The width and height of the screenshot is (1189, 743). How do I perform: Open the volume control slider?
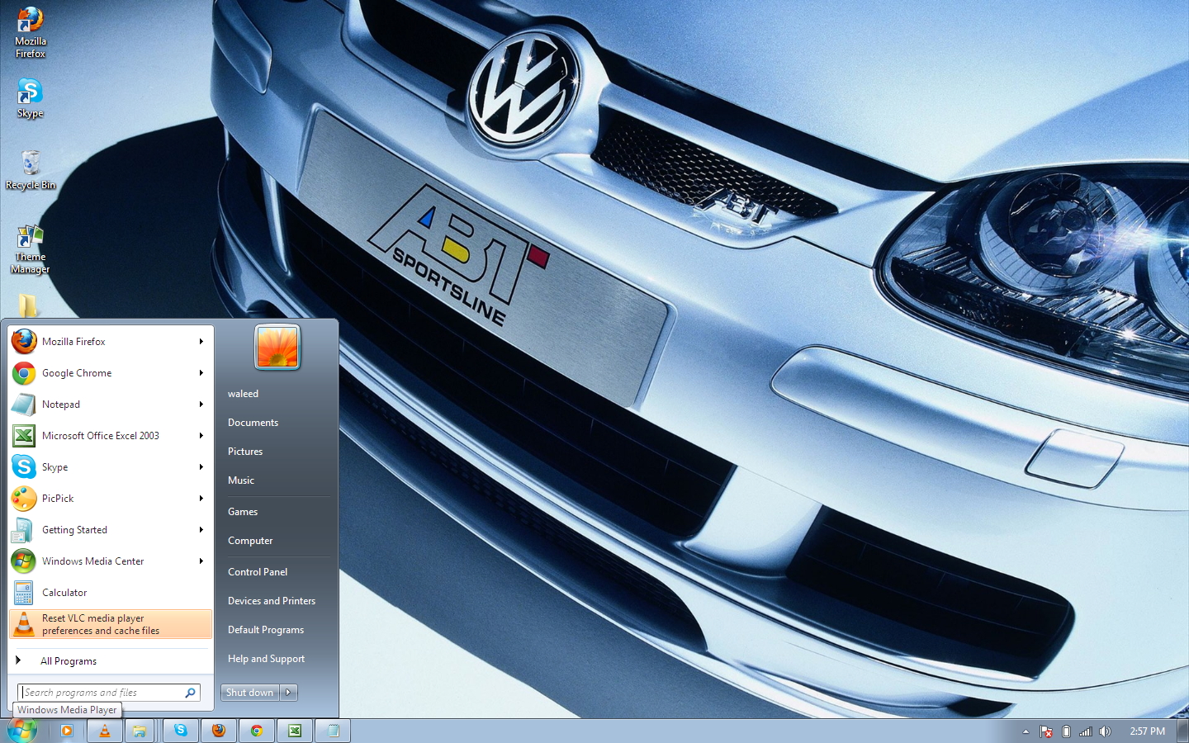pos(1106,731)
